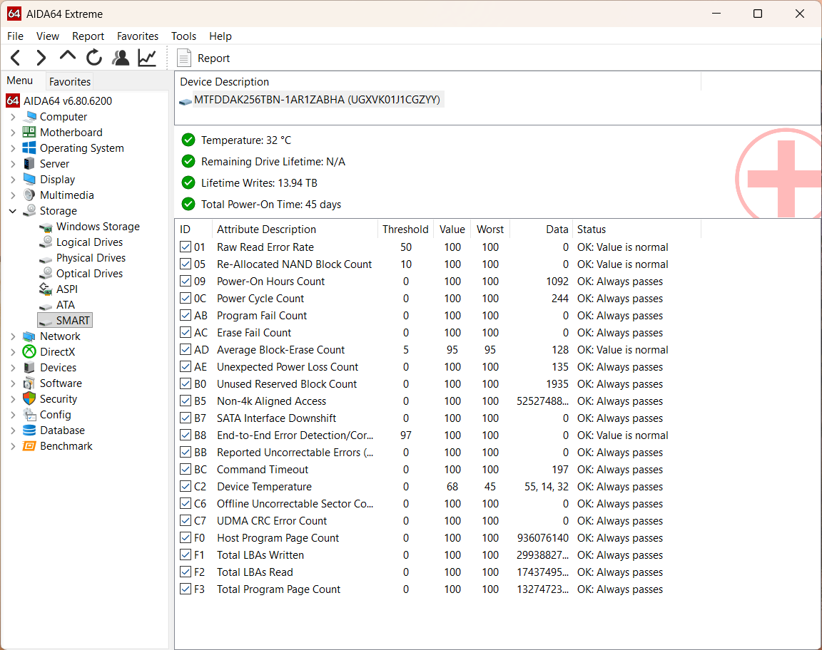Click the AIDA64 root node icon

pos(13,100)
